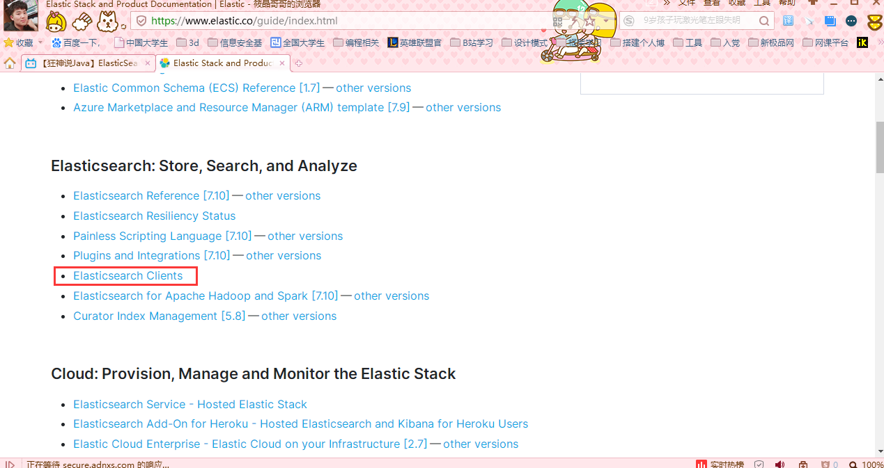Image resolution: width=884 pixels, height=468 pixels.
Task: Click the search magnifier in the search box
Action: (764, 21)
